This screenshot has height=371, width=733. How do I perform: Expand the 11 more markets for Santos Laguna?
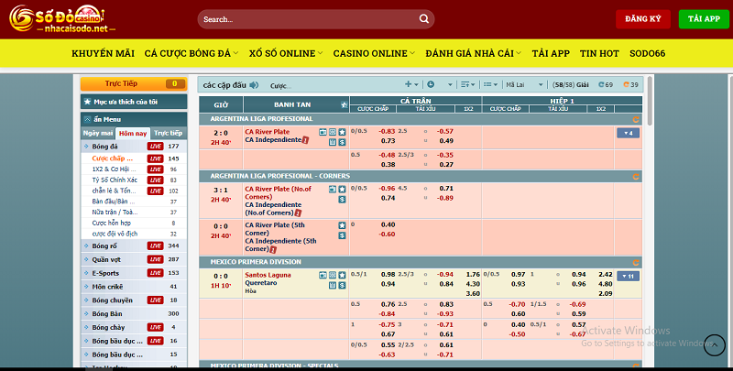click(x=627, y=276)
